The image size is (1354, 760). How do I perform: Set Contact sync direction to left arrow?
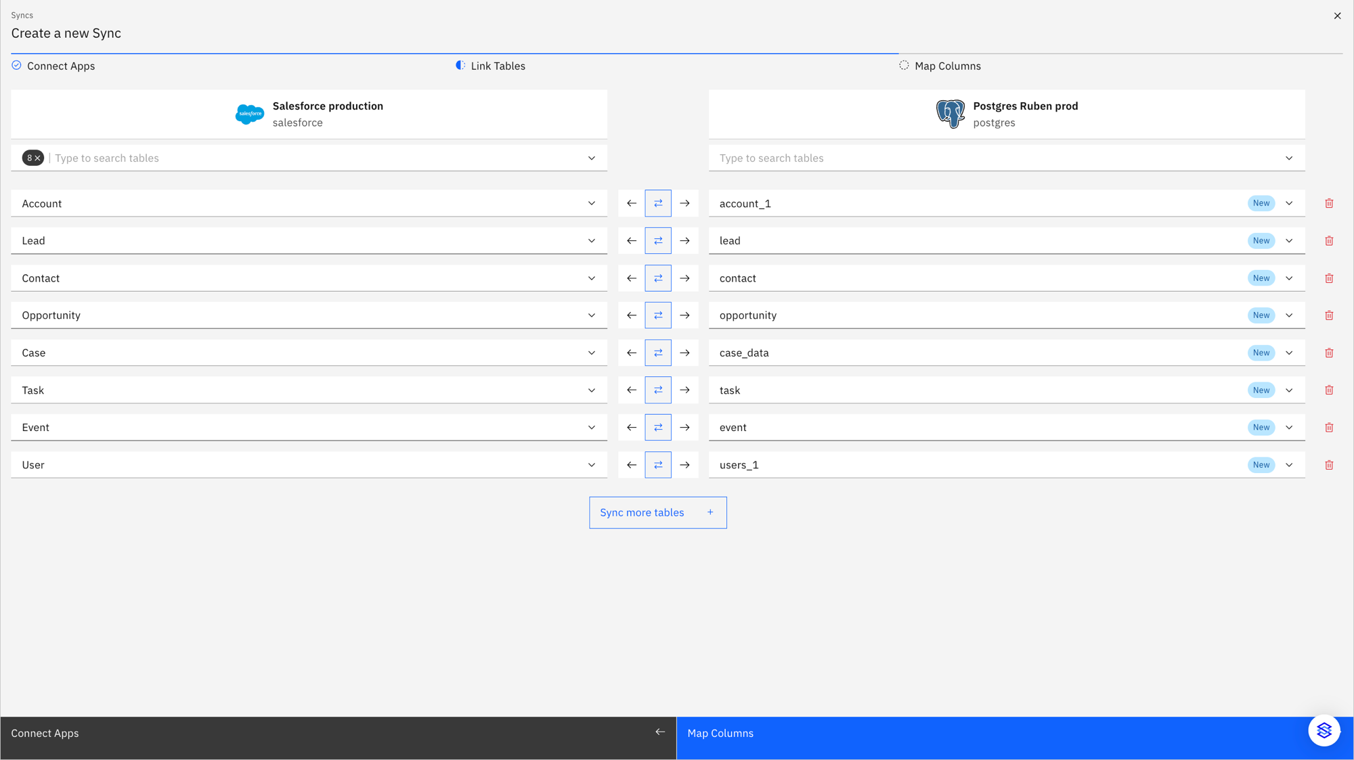tap(632, 278)
